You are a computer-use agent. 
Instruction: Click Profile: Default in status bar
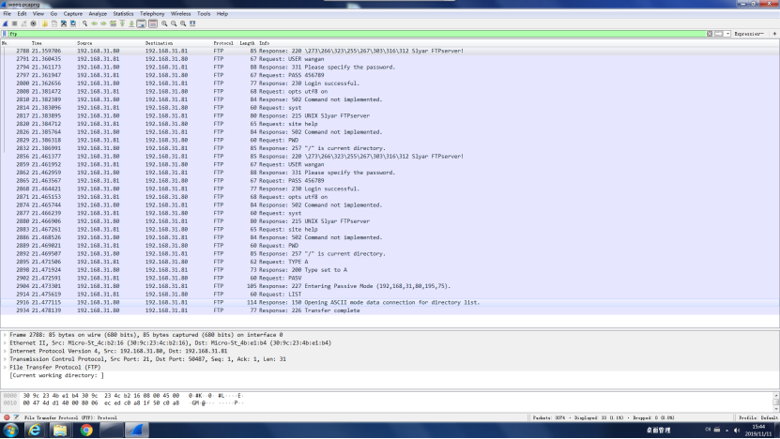(x=757, y=417)
